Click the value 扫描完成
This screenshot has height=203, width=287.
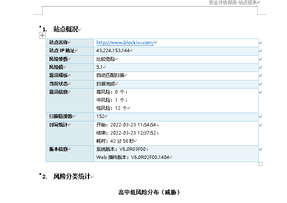coord(106,84)
